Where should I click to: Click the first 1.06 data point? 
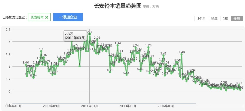(26, 65)
